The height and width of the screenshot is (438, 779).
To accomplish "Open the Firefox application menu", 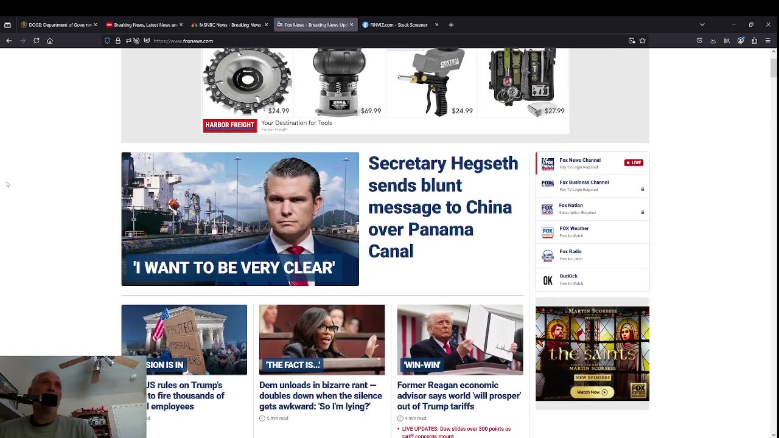I will pyautogui.click(x=768, y=41).
